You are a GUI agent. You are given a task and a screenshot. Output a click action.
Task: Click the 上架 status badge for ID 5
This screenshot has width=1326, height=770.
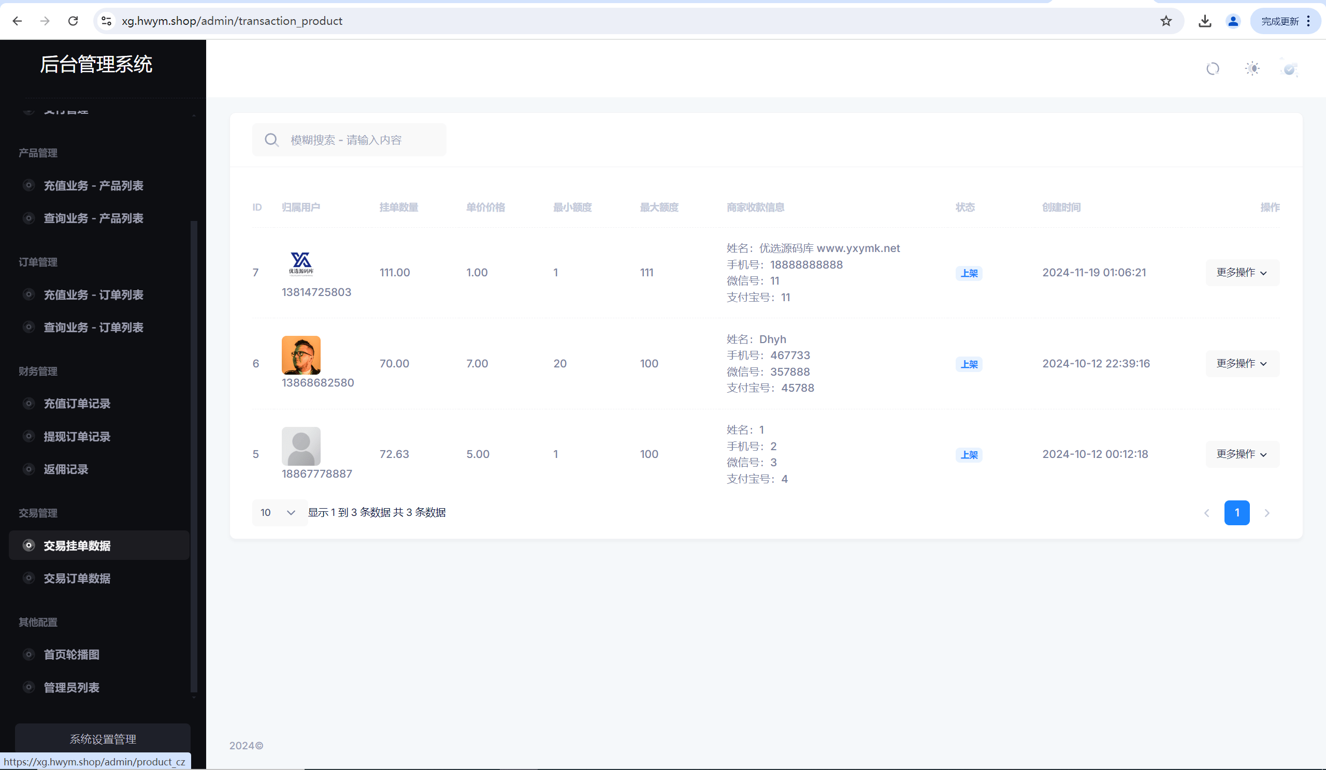coord(969,455)
